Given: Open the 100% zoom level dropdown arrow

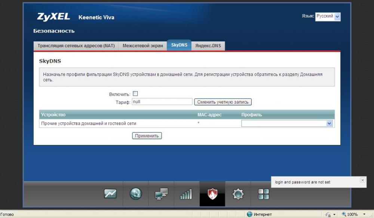Looking at the screenshot, I should pos(364,214).
